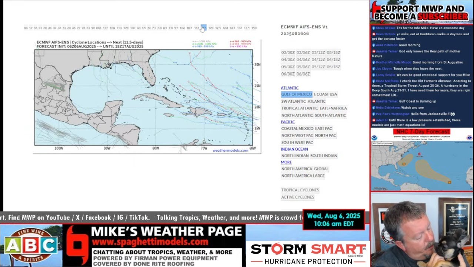This screenshot has width=474, height=267.
Task: Switch to the NORTH PAC region
Action: pos(326,136)
